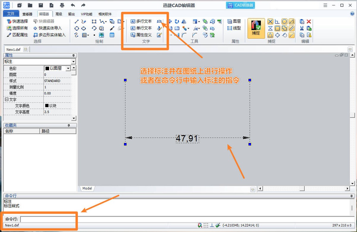Click the 多行文本 button

(141, 21)
